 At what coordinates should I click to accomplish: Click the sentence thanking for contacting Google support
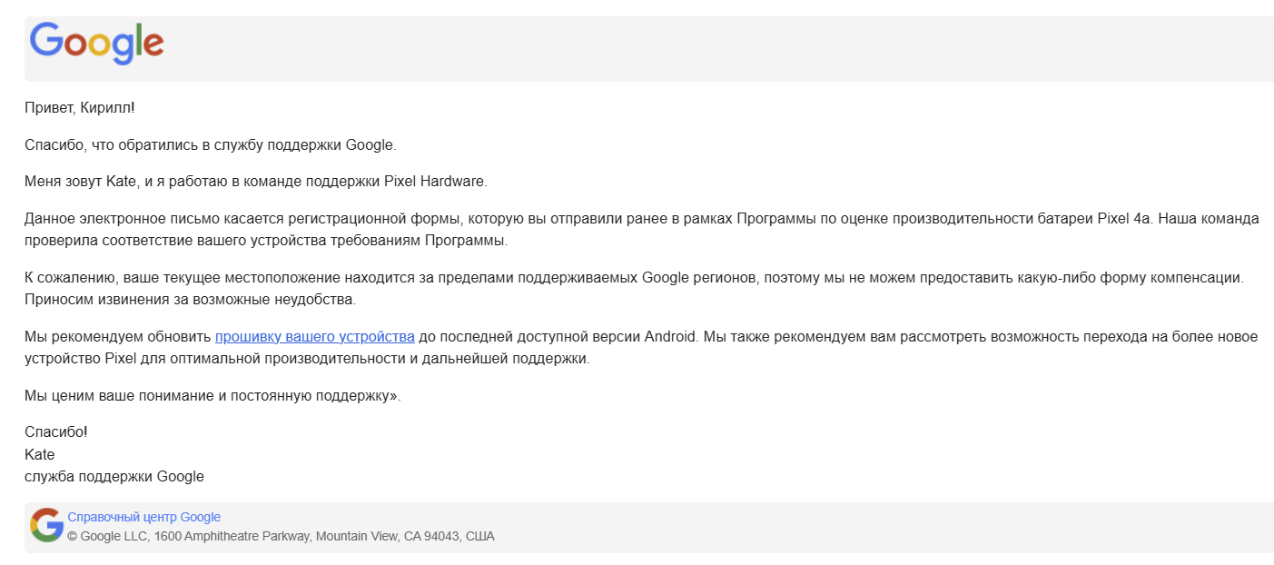click(210, 144)
